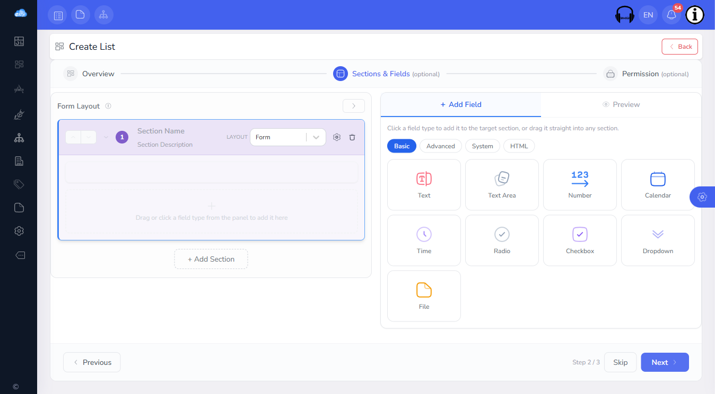Add a Calendar field type
The image size is (715, 394).
tap(658, 185)
